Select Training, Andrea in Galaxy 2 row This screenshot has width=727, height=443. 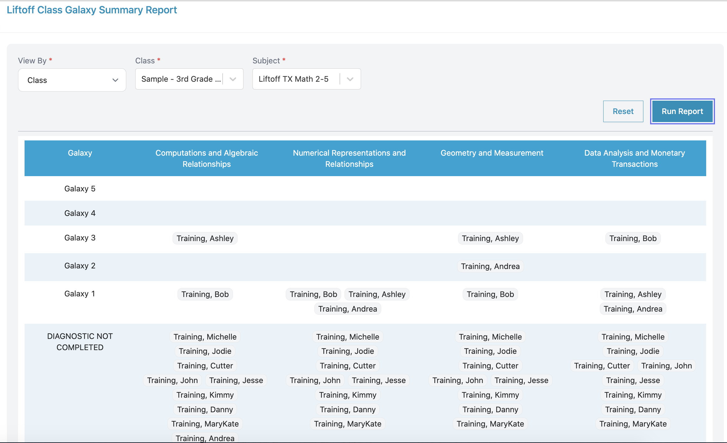pos(490,266)
